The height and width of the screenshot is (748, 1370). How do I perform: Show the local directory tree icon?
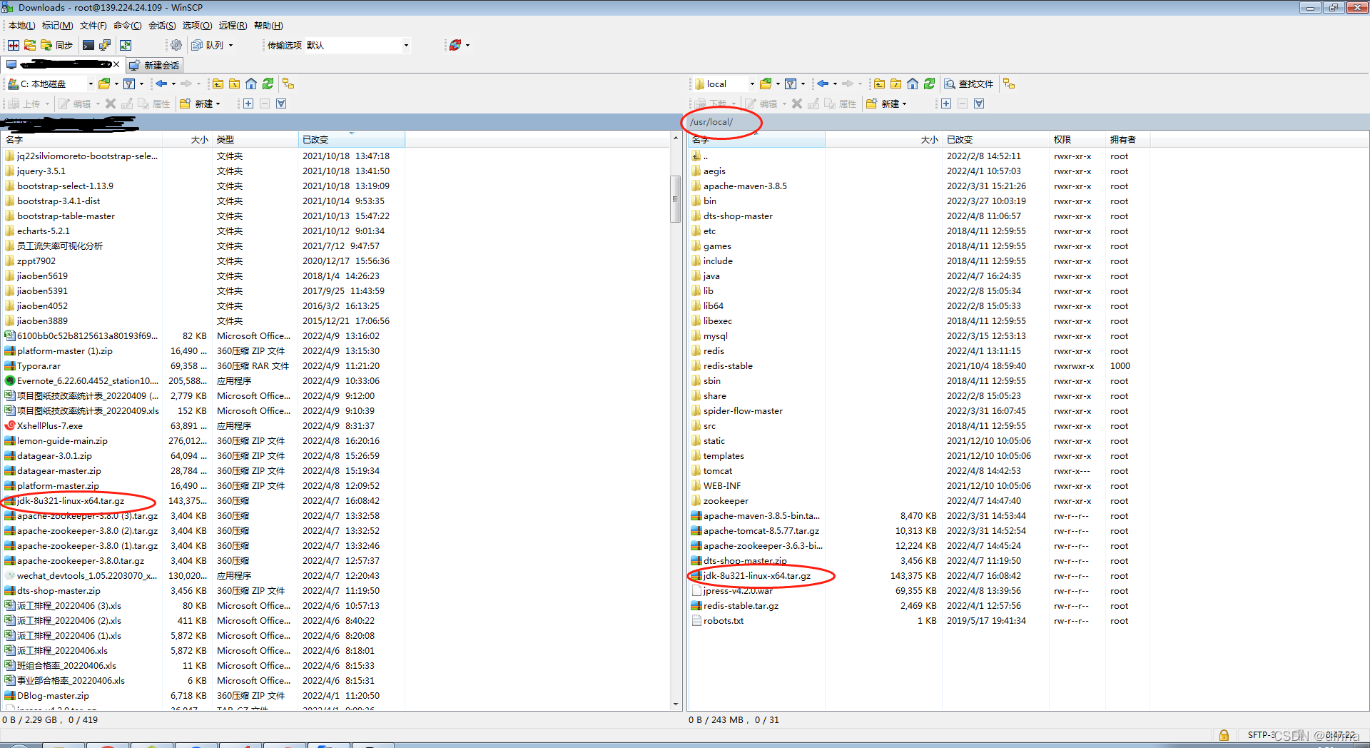288,84
